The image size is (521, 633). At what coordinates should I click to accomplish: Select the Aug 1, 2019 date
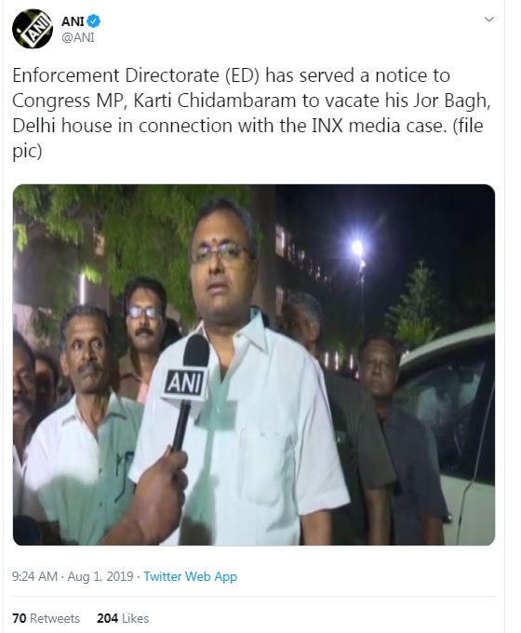pyautogui.click(x=100, y=576)
